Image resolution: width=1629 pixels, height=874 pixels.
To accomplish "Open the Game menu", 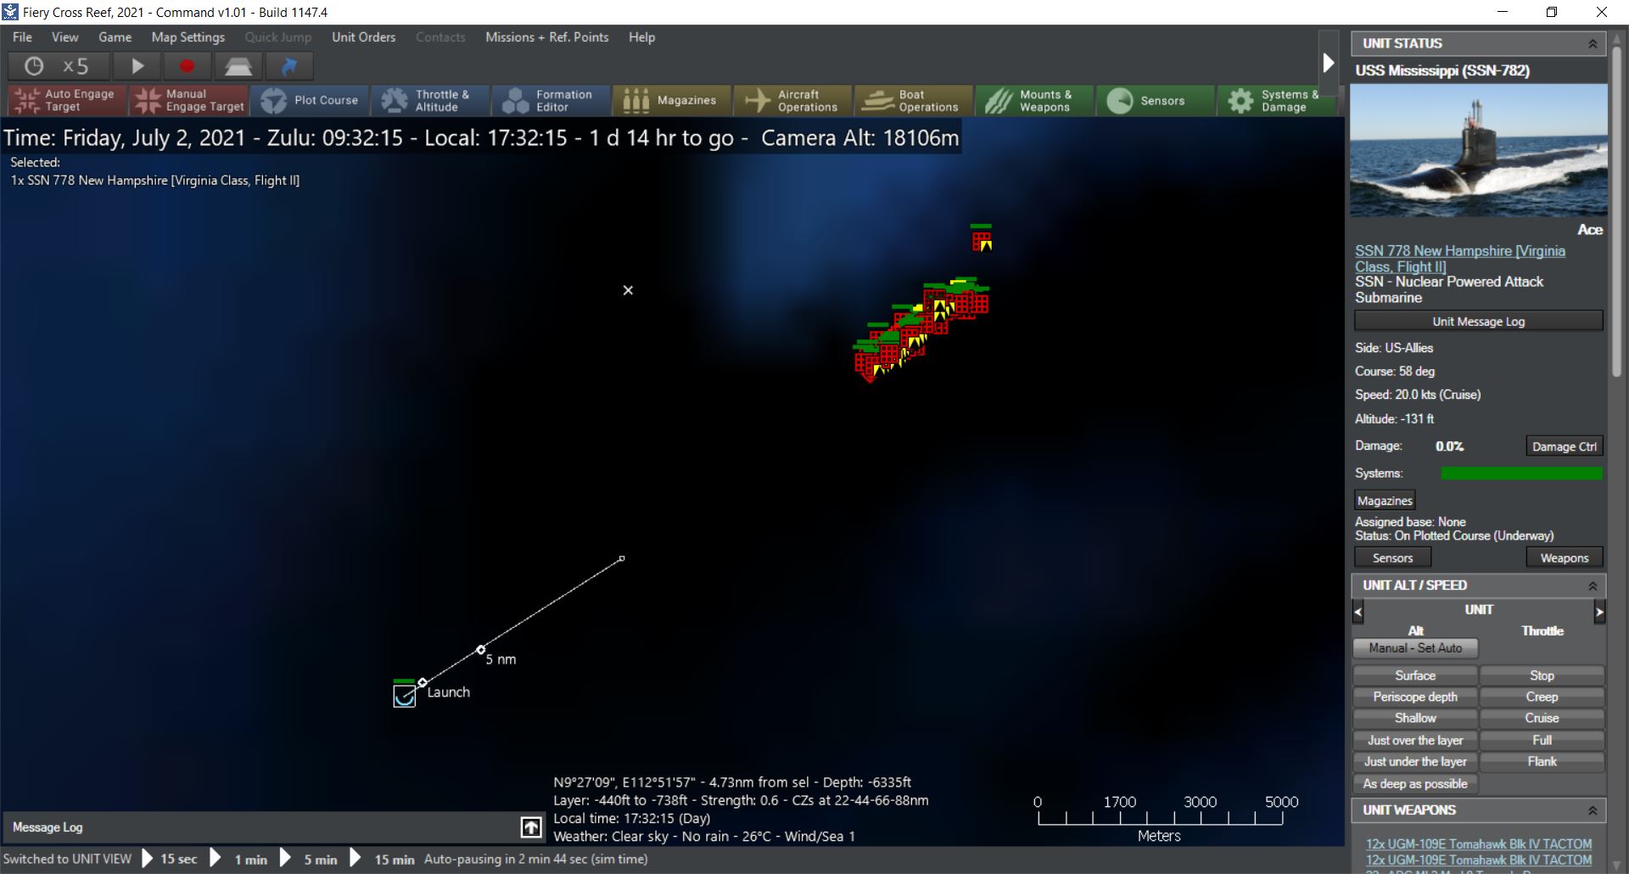I will 115,37.
